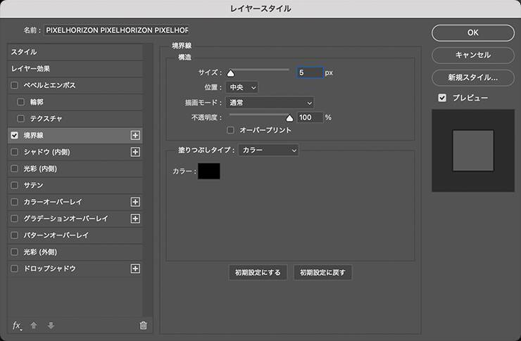
Task: Add another カラーオーバーレイ with plus icon
Action: tap(136, 202)
